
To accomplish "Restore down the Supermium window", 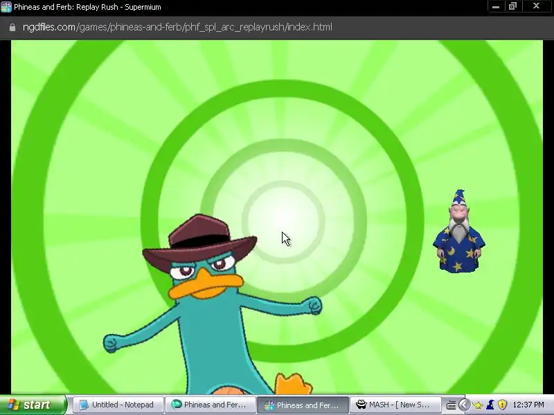I will tap(512, 6).
